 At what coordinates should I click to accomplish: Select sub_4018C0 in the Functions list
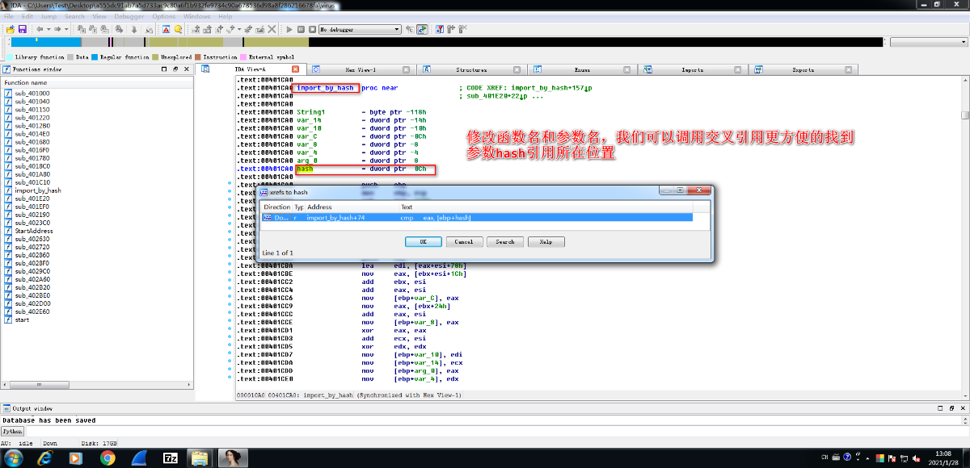coord(32,166)
